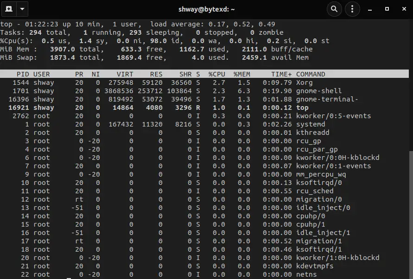Click the PID column header
The width and height of the screenshot is (413, 279).
pyautogui.click(x=23, y=74)
